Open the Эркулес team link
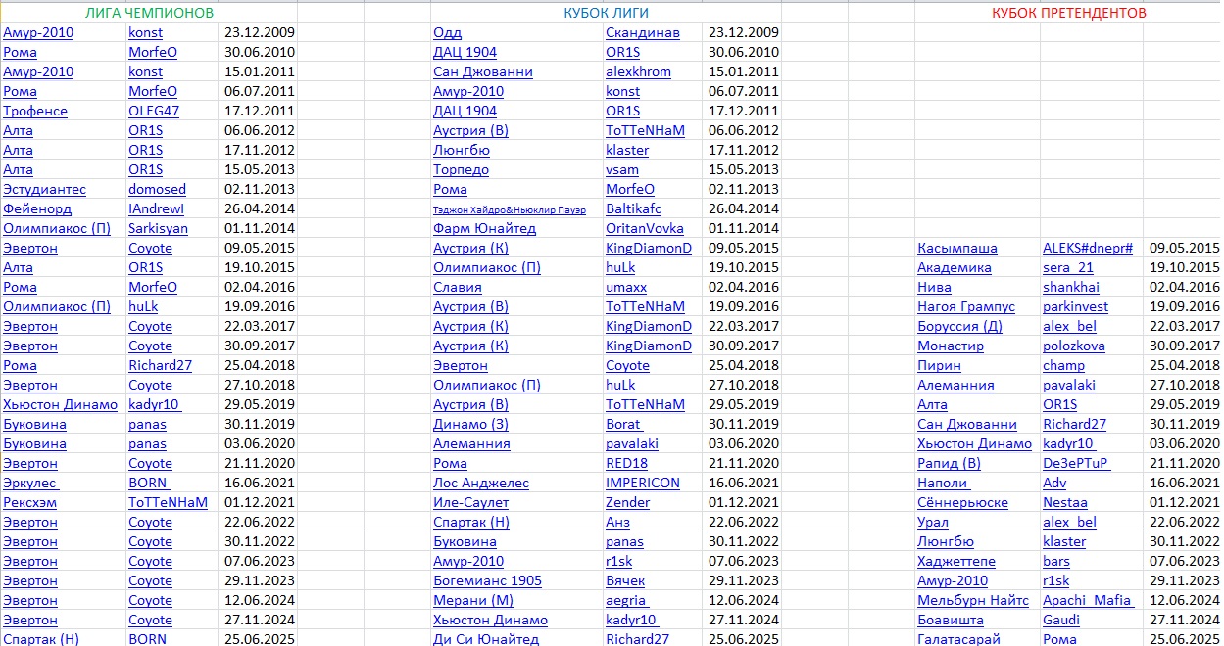 click(30, 483)
